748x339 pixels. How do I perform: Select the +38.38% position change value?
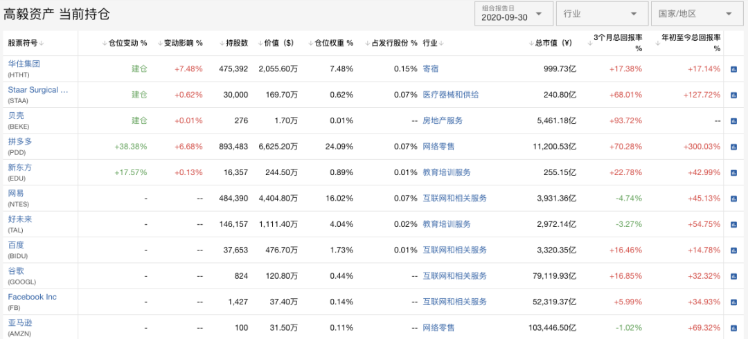click(131, 147)
